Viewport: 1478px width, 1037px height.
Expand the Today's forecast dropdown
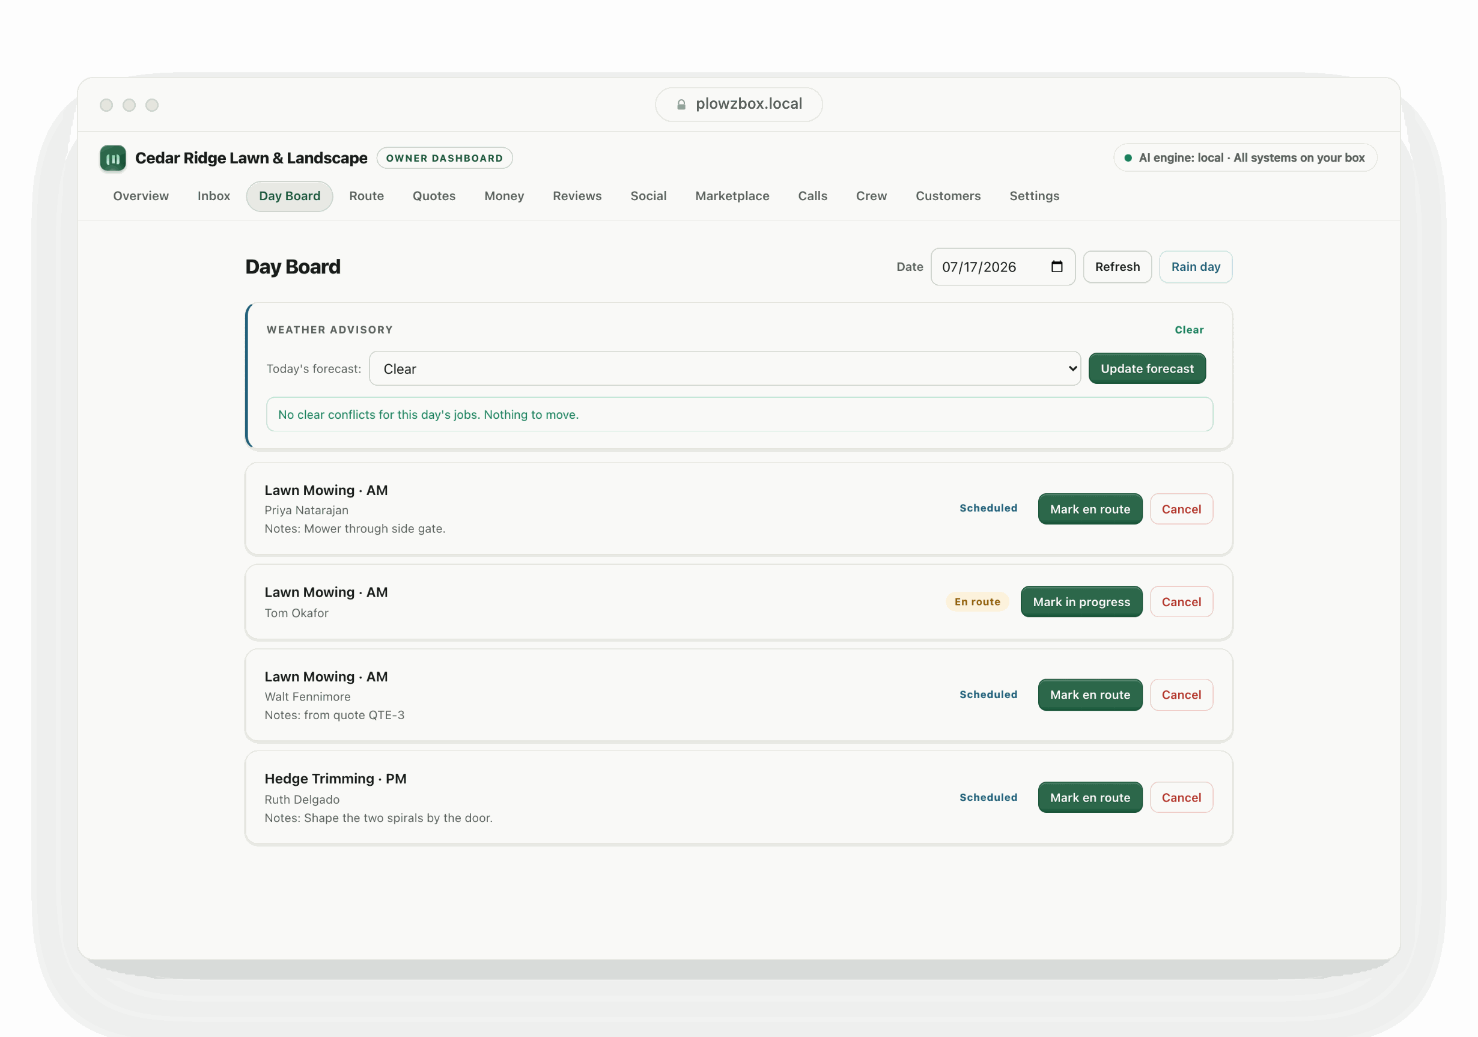point(725,369)
